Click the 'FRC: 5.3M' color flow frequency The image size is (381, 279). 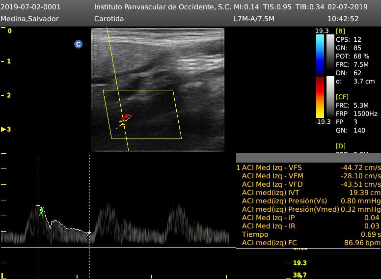tap(352, 105)
